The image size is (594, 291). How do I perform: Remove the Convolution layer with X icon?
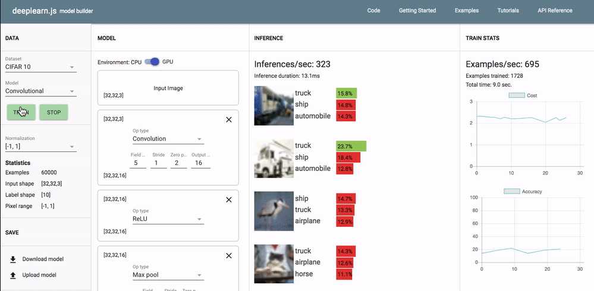[229, 119]
